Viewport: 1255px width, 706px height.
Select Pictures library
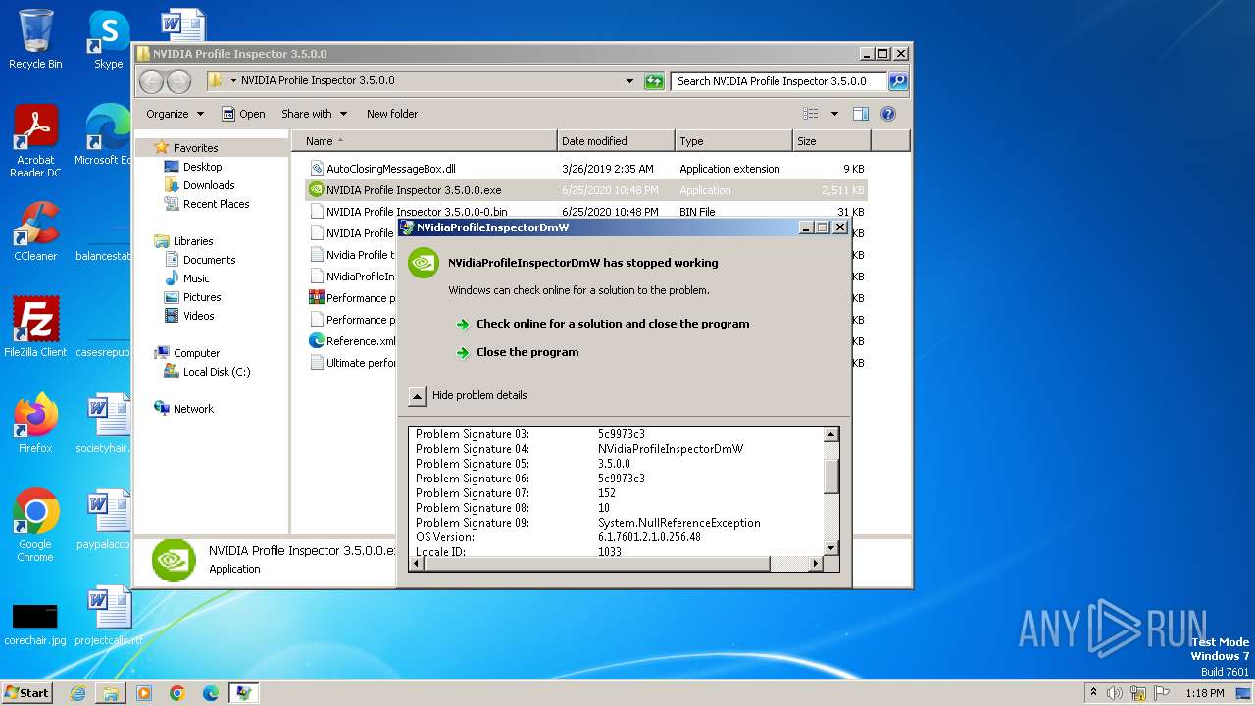tap(201, 297)
